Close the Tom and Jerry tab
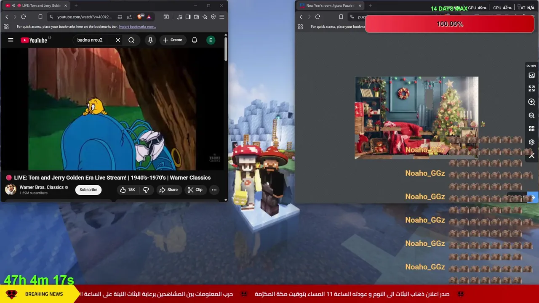This screenshot has width=539, height=303. pos(66,5)
